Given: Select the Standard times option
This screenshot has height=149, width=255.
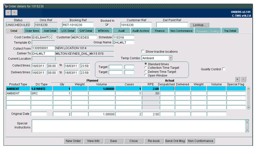Looking at the screenshot, I should pyautogui.click(x=146, y=64).
